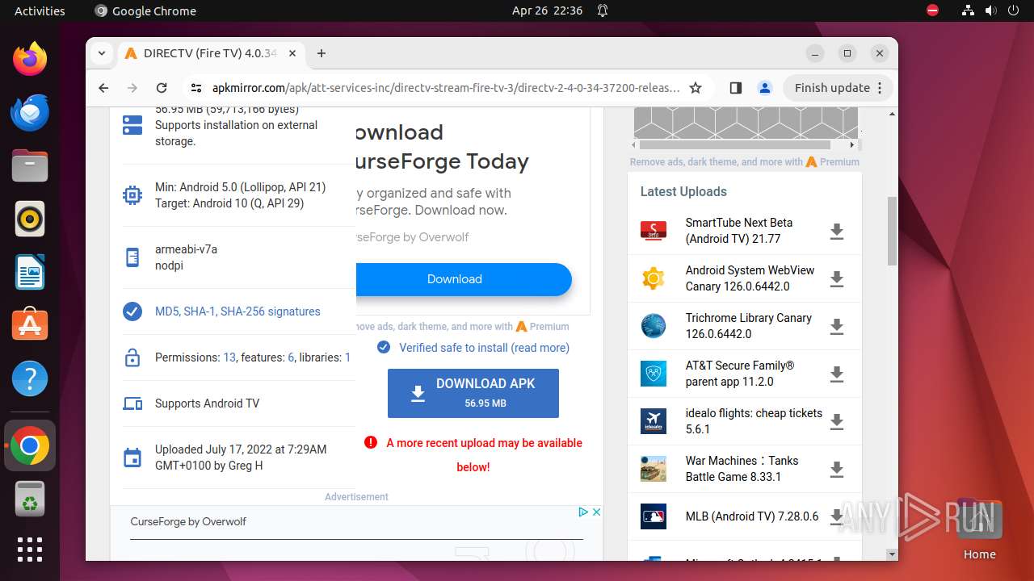This screenshot has height=581, width=1034.
Task: Open SmartTube Next Beta listing title
Action: coord(739,231)
